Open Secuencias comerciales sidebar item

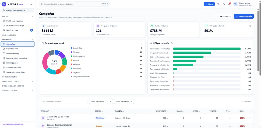click(x=18, y=72)
